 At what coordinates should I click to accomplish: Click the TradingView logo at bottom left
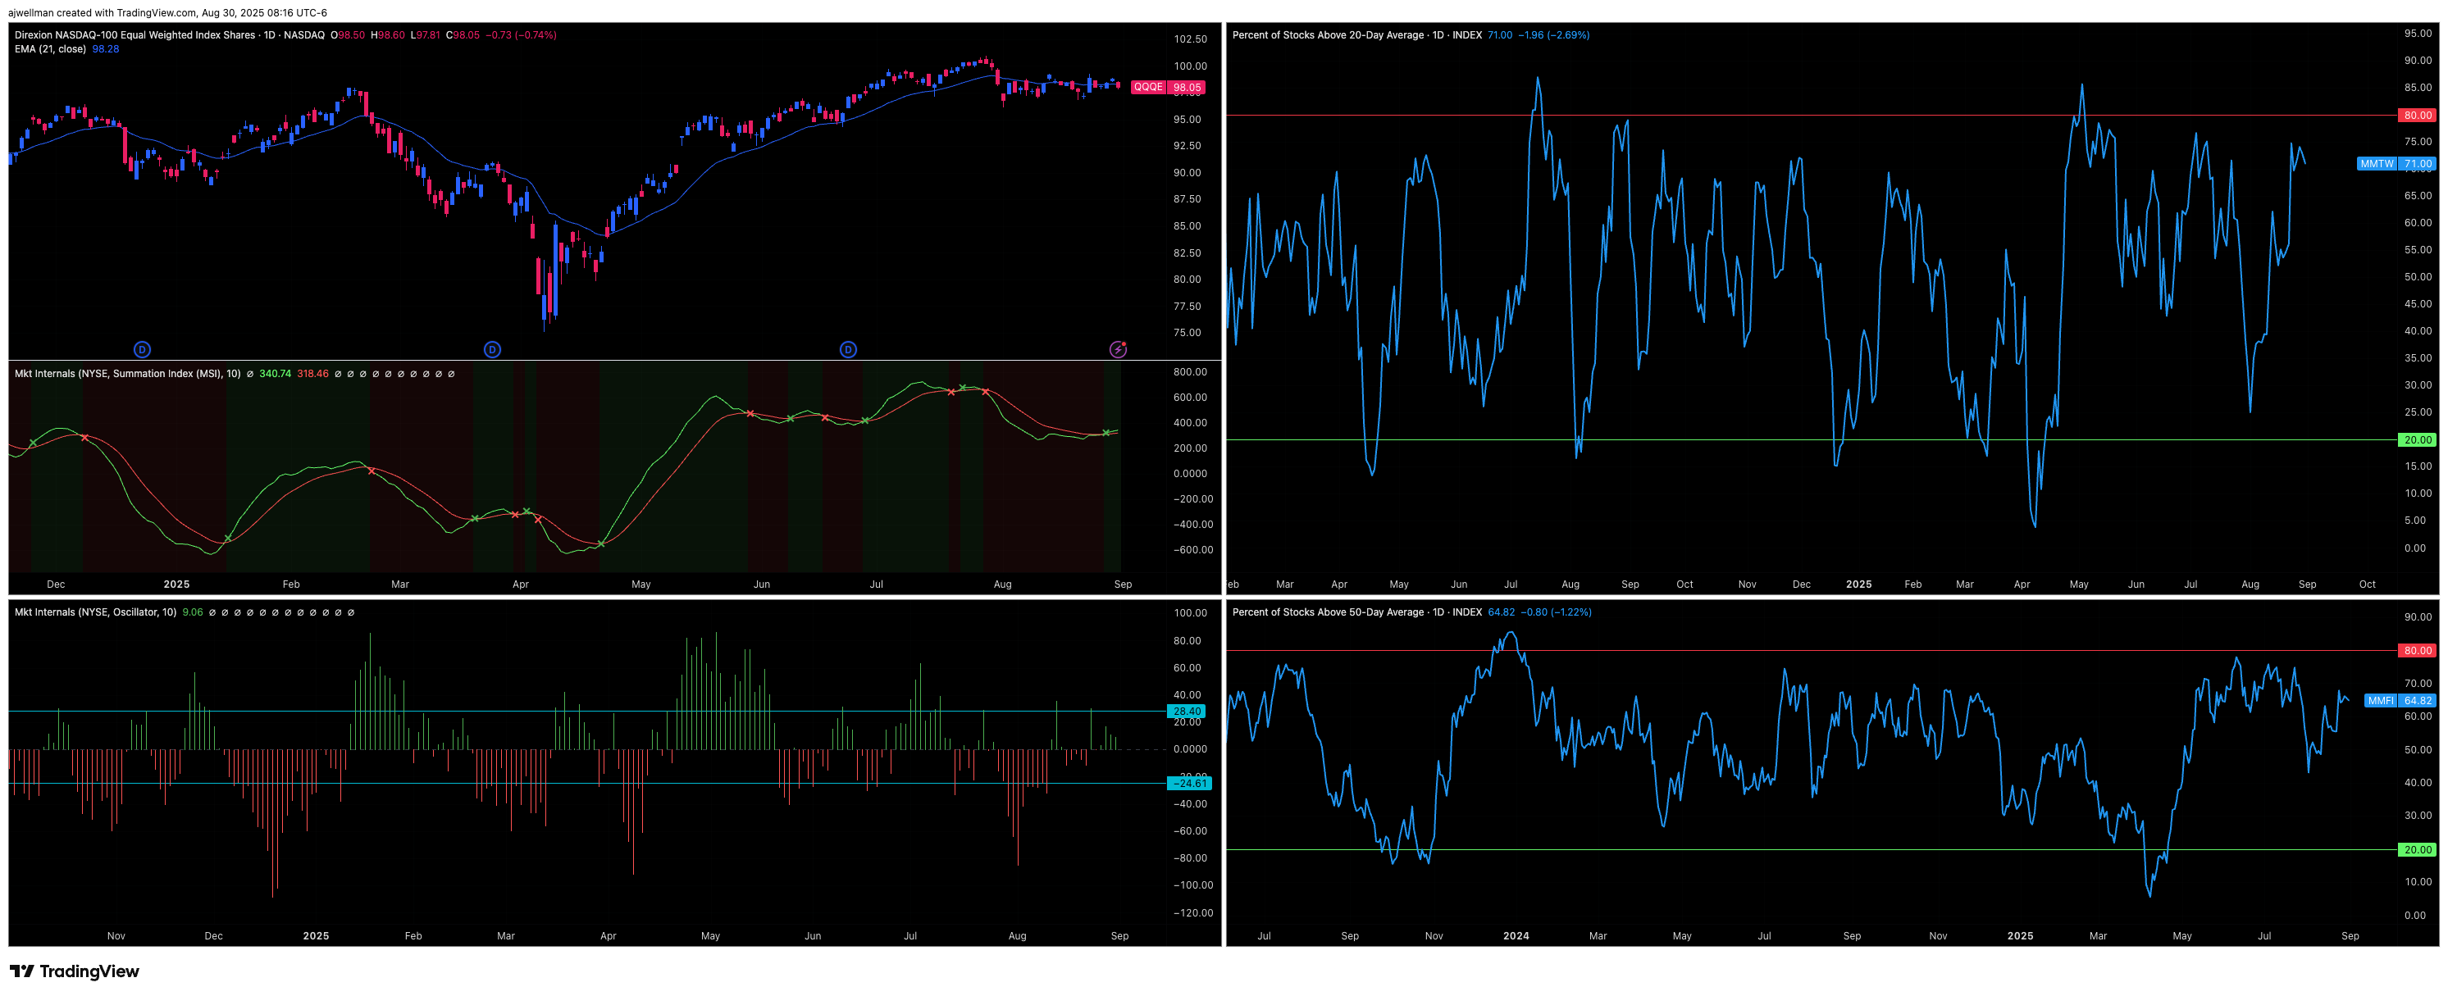[x=74, y=971]
